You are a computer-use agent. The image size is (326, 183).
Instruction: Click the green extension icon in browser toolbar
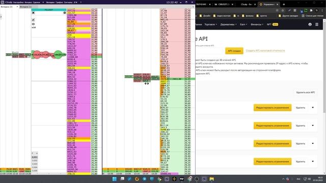click(x=306, y=10)
